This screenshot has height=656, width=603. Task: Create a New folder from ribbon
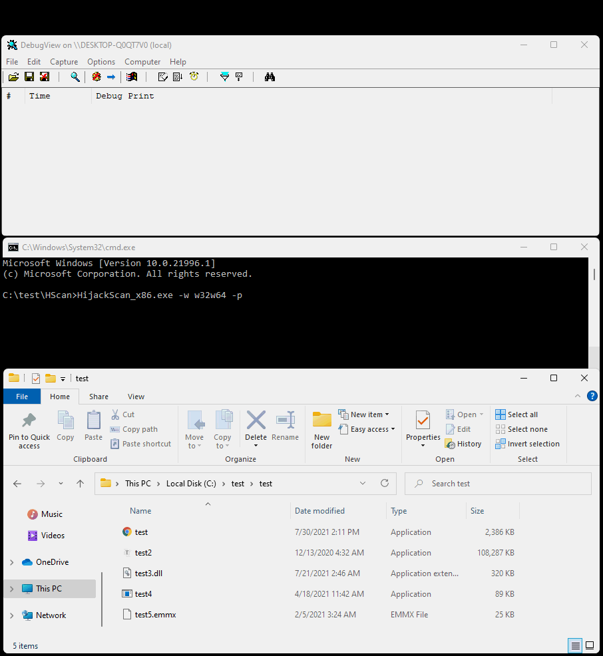(x=321, y=430)
